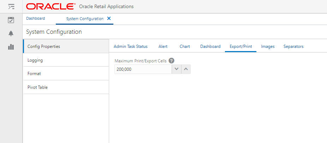Open the Logging section
Screen dimensions: 327x143
pos(66,60)
